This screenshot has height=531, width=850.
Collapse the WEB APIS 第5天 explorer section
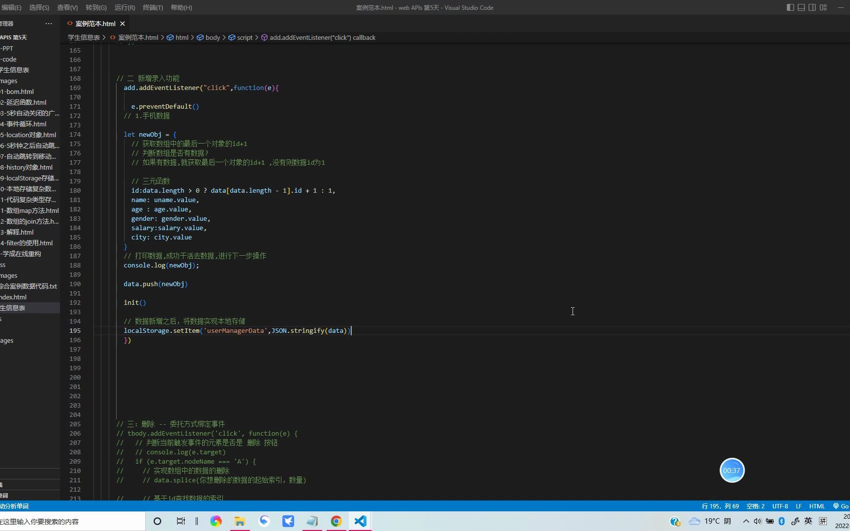coord(14,37)
